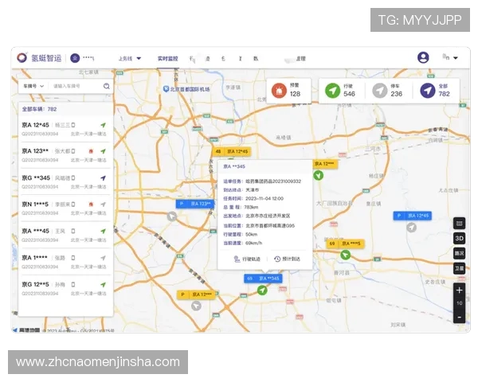Toggle the 路况 traffic layer
The width and height of the screenshot is (478, 382).
click(x=459, y=253)
